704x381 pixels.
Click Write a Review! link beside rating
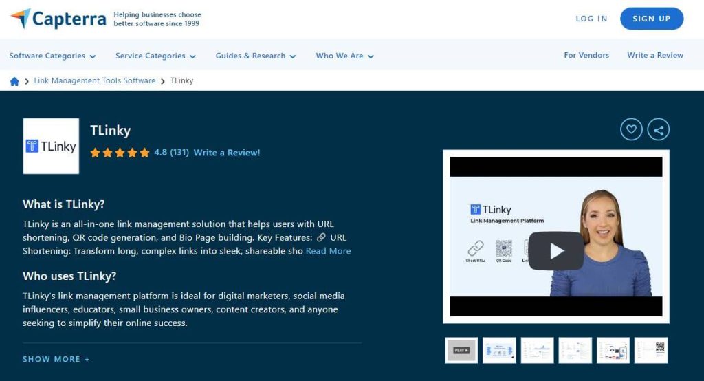pyautogui.click(x=227, y=153)
